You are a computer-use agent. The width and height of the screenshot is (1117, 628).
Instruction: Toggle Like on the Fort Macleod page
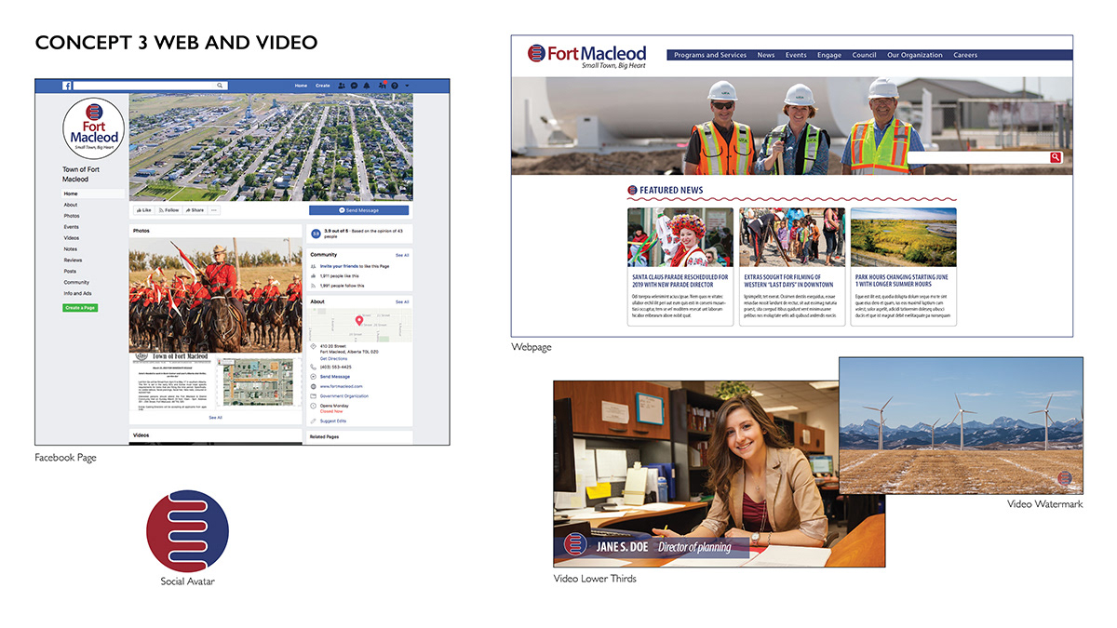(145, 210)
